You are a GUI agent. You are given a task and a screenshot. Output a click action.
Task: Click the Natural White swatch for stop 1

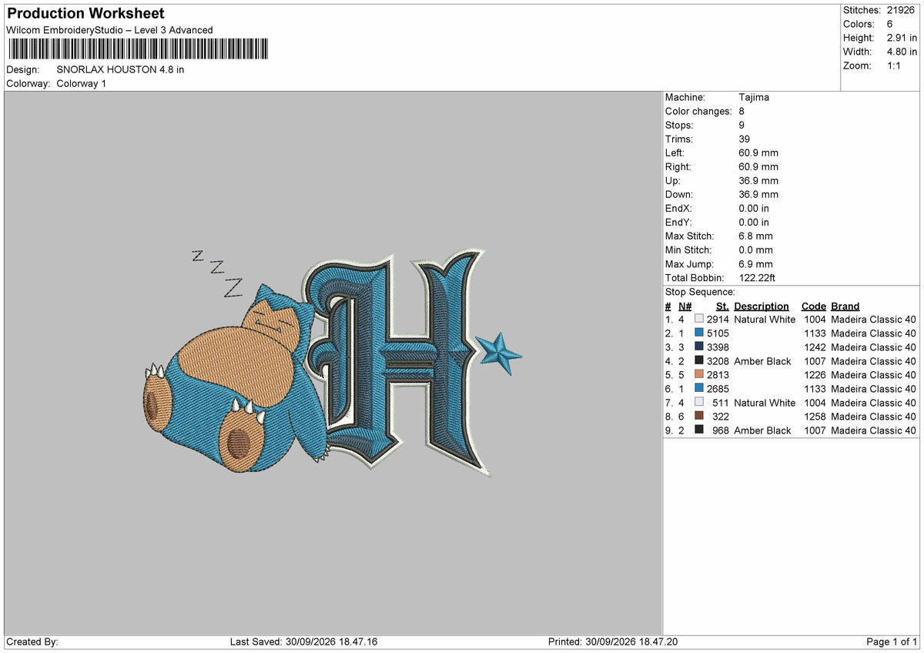coord(699,319)
